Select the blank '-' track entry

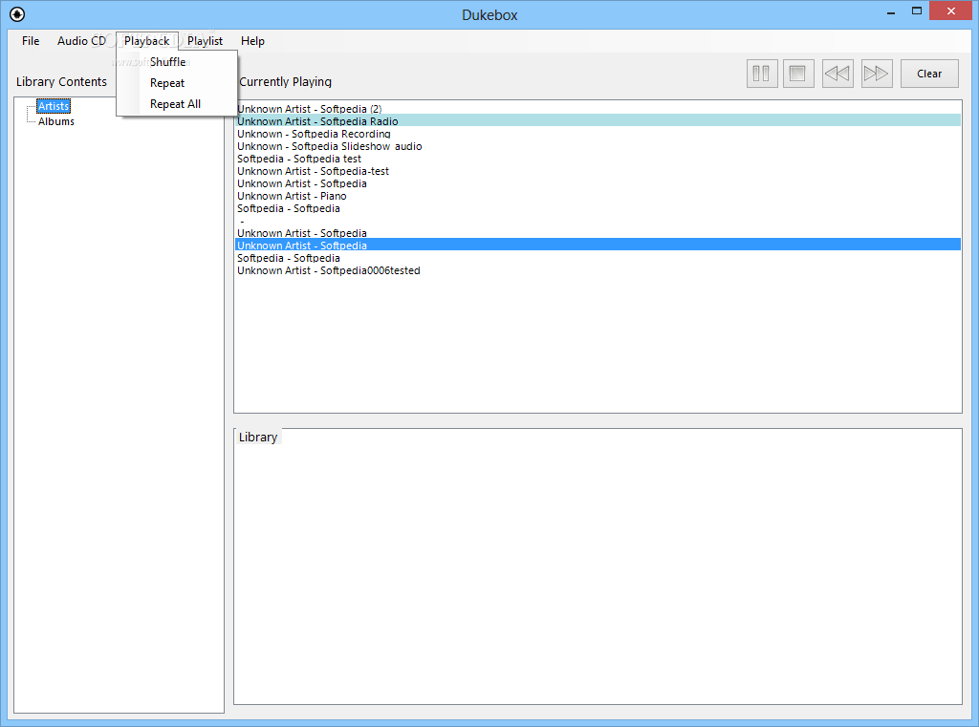(x=598, y=221)
